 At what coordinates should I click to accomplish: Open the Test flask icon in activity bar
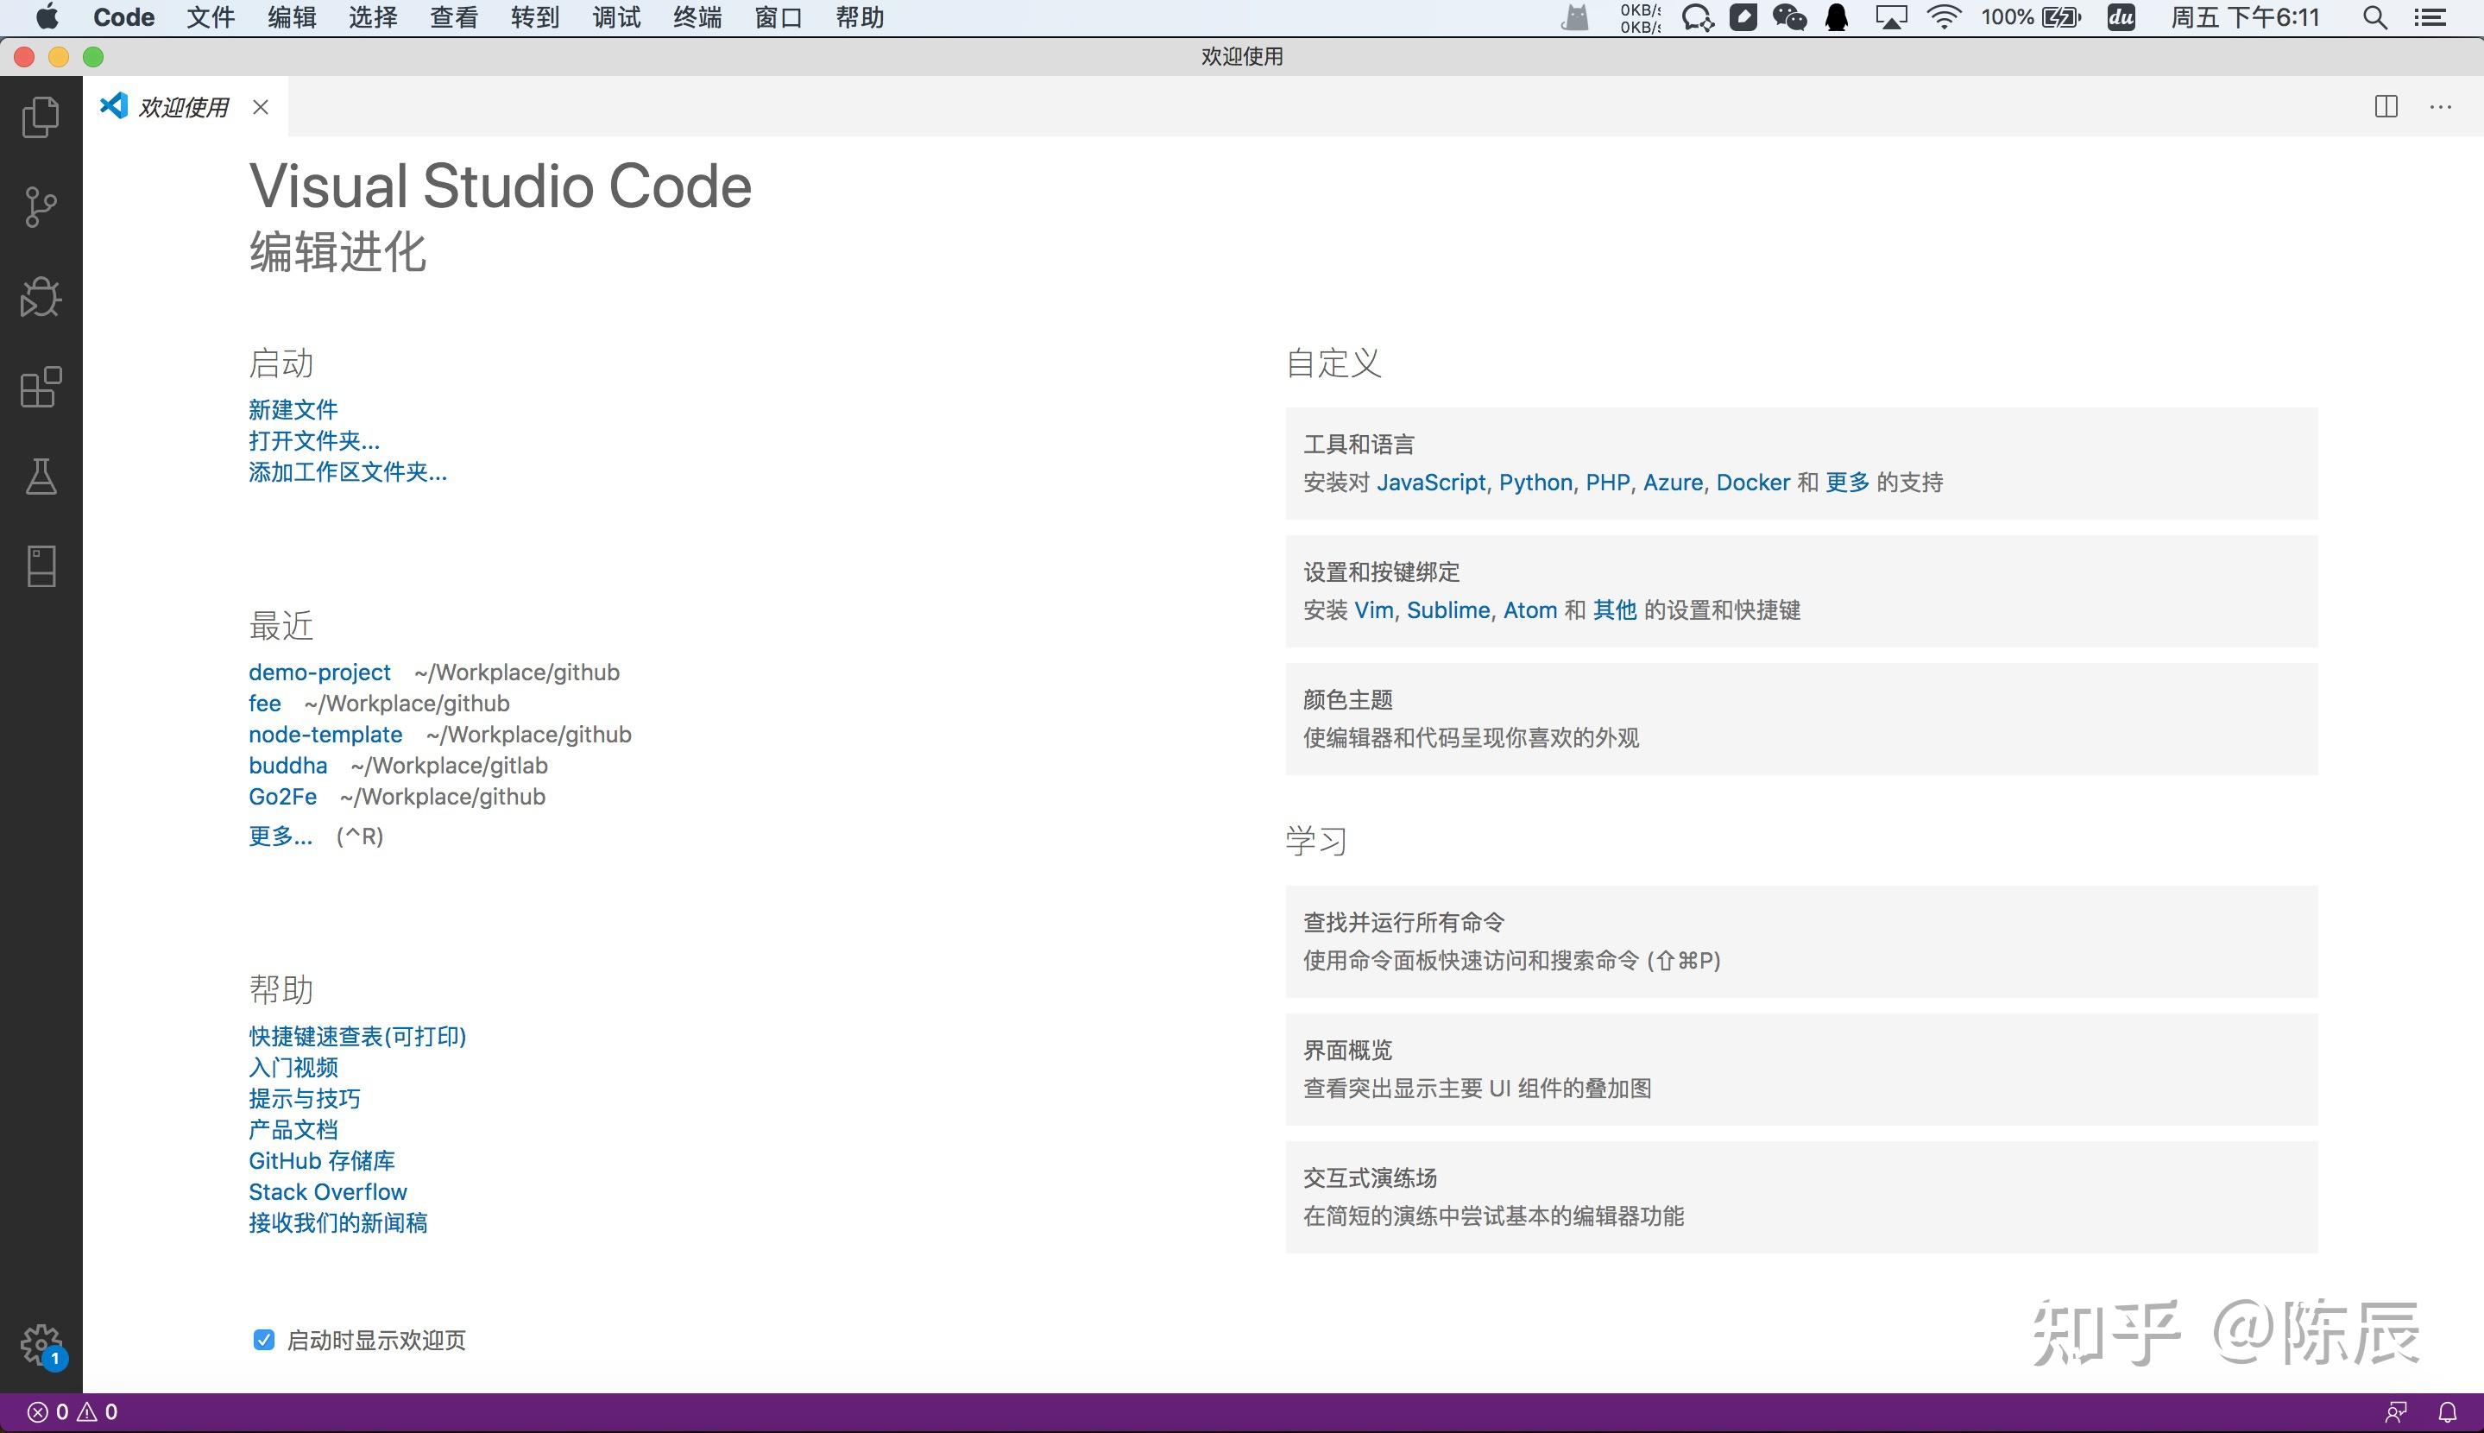pyautogui.click(x=41, y=477)
